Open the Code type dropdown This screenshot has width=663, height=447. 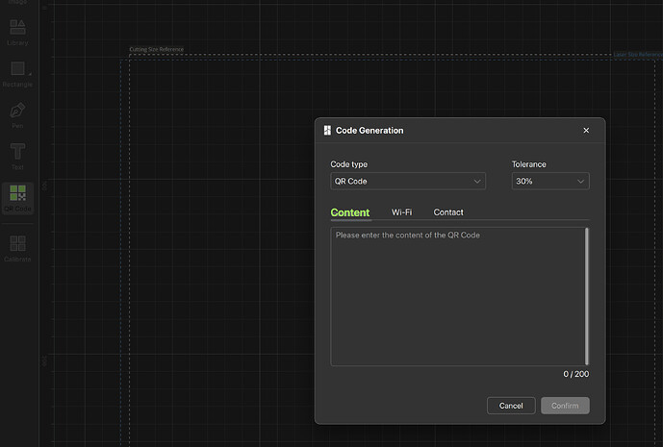(408, 181)
